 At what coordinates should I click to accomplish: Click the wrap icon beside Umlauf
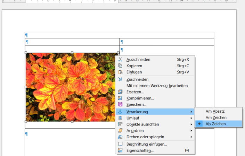tap(120, 118)
